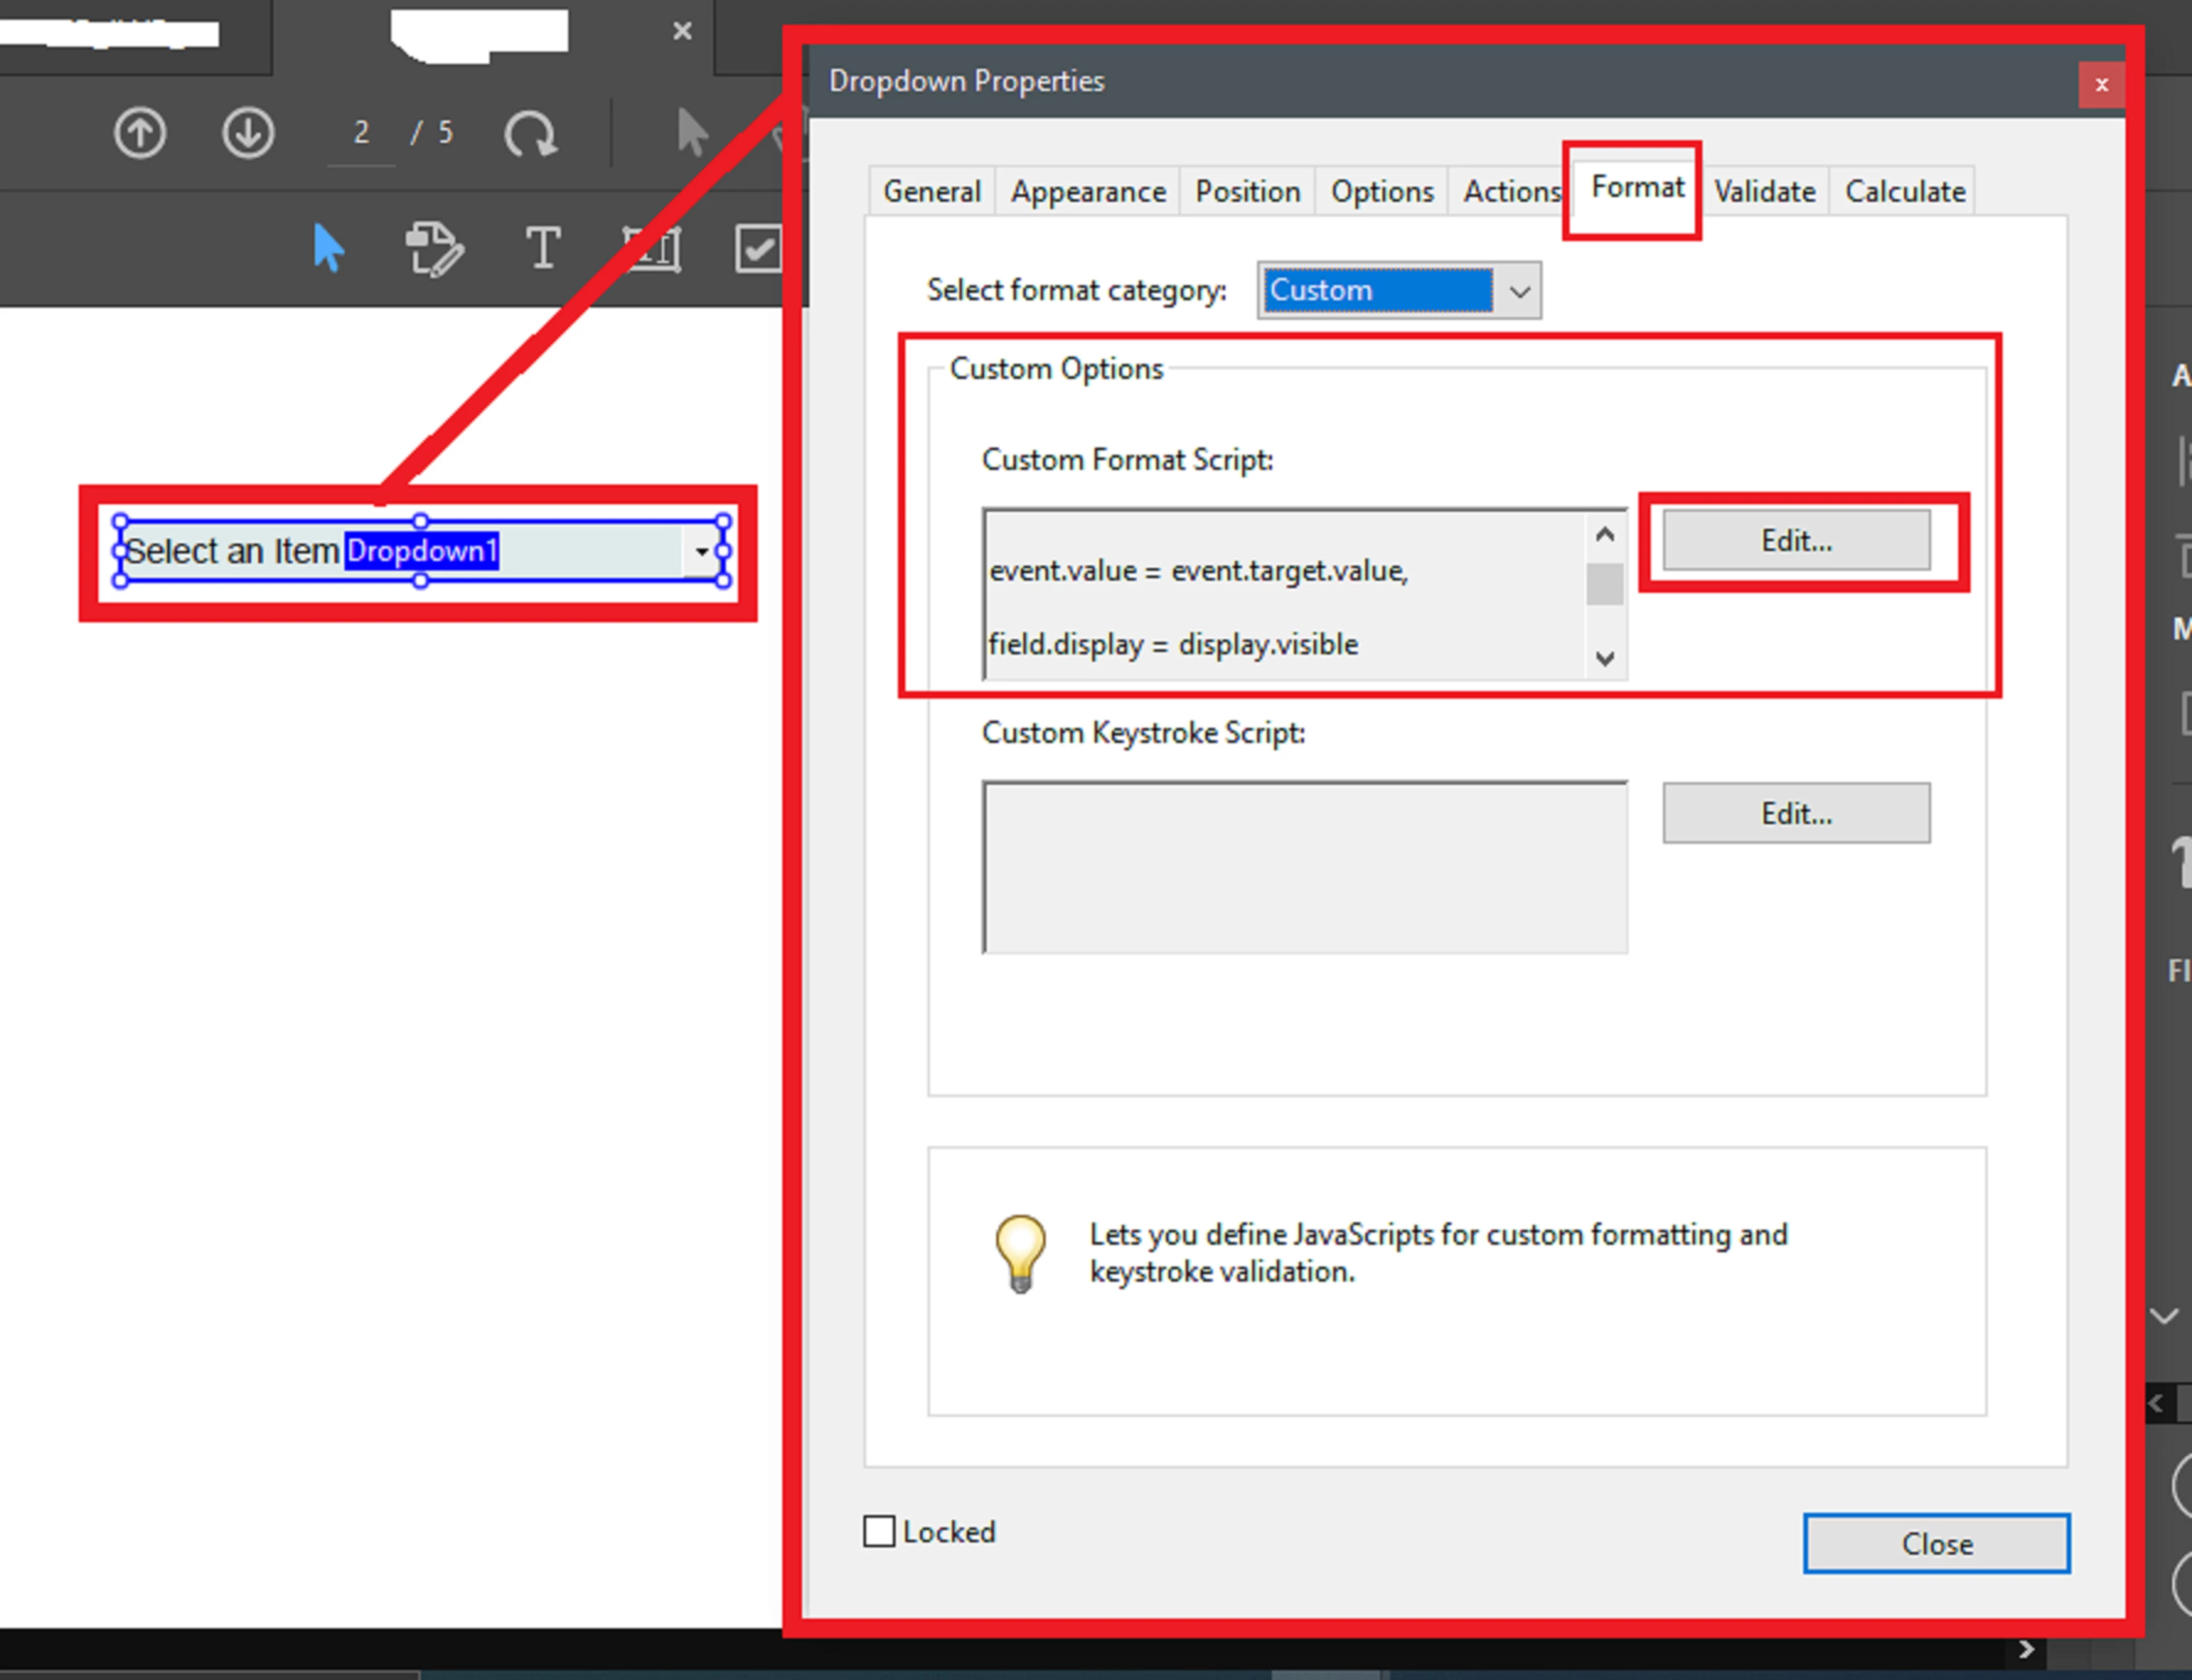The height and width of the screenshot is (1680, 2192).
Task: Switch to the Validate tab
Action: [1764, 191]
